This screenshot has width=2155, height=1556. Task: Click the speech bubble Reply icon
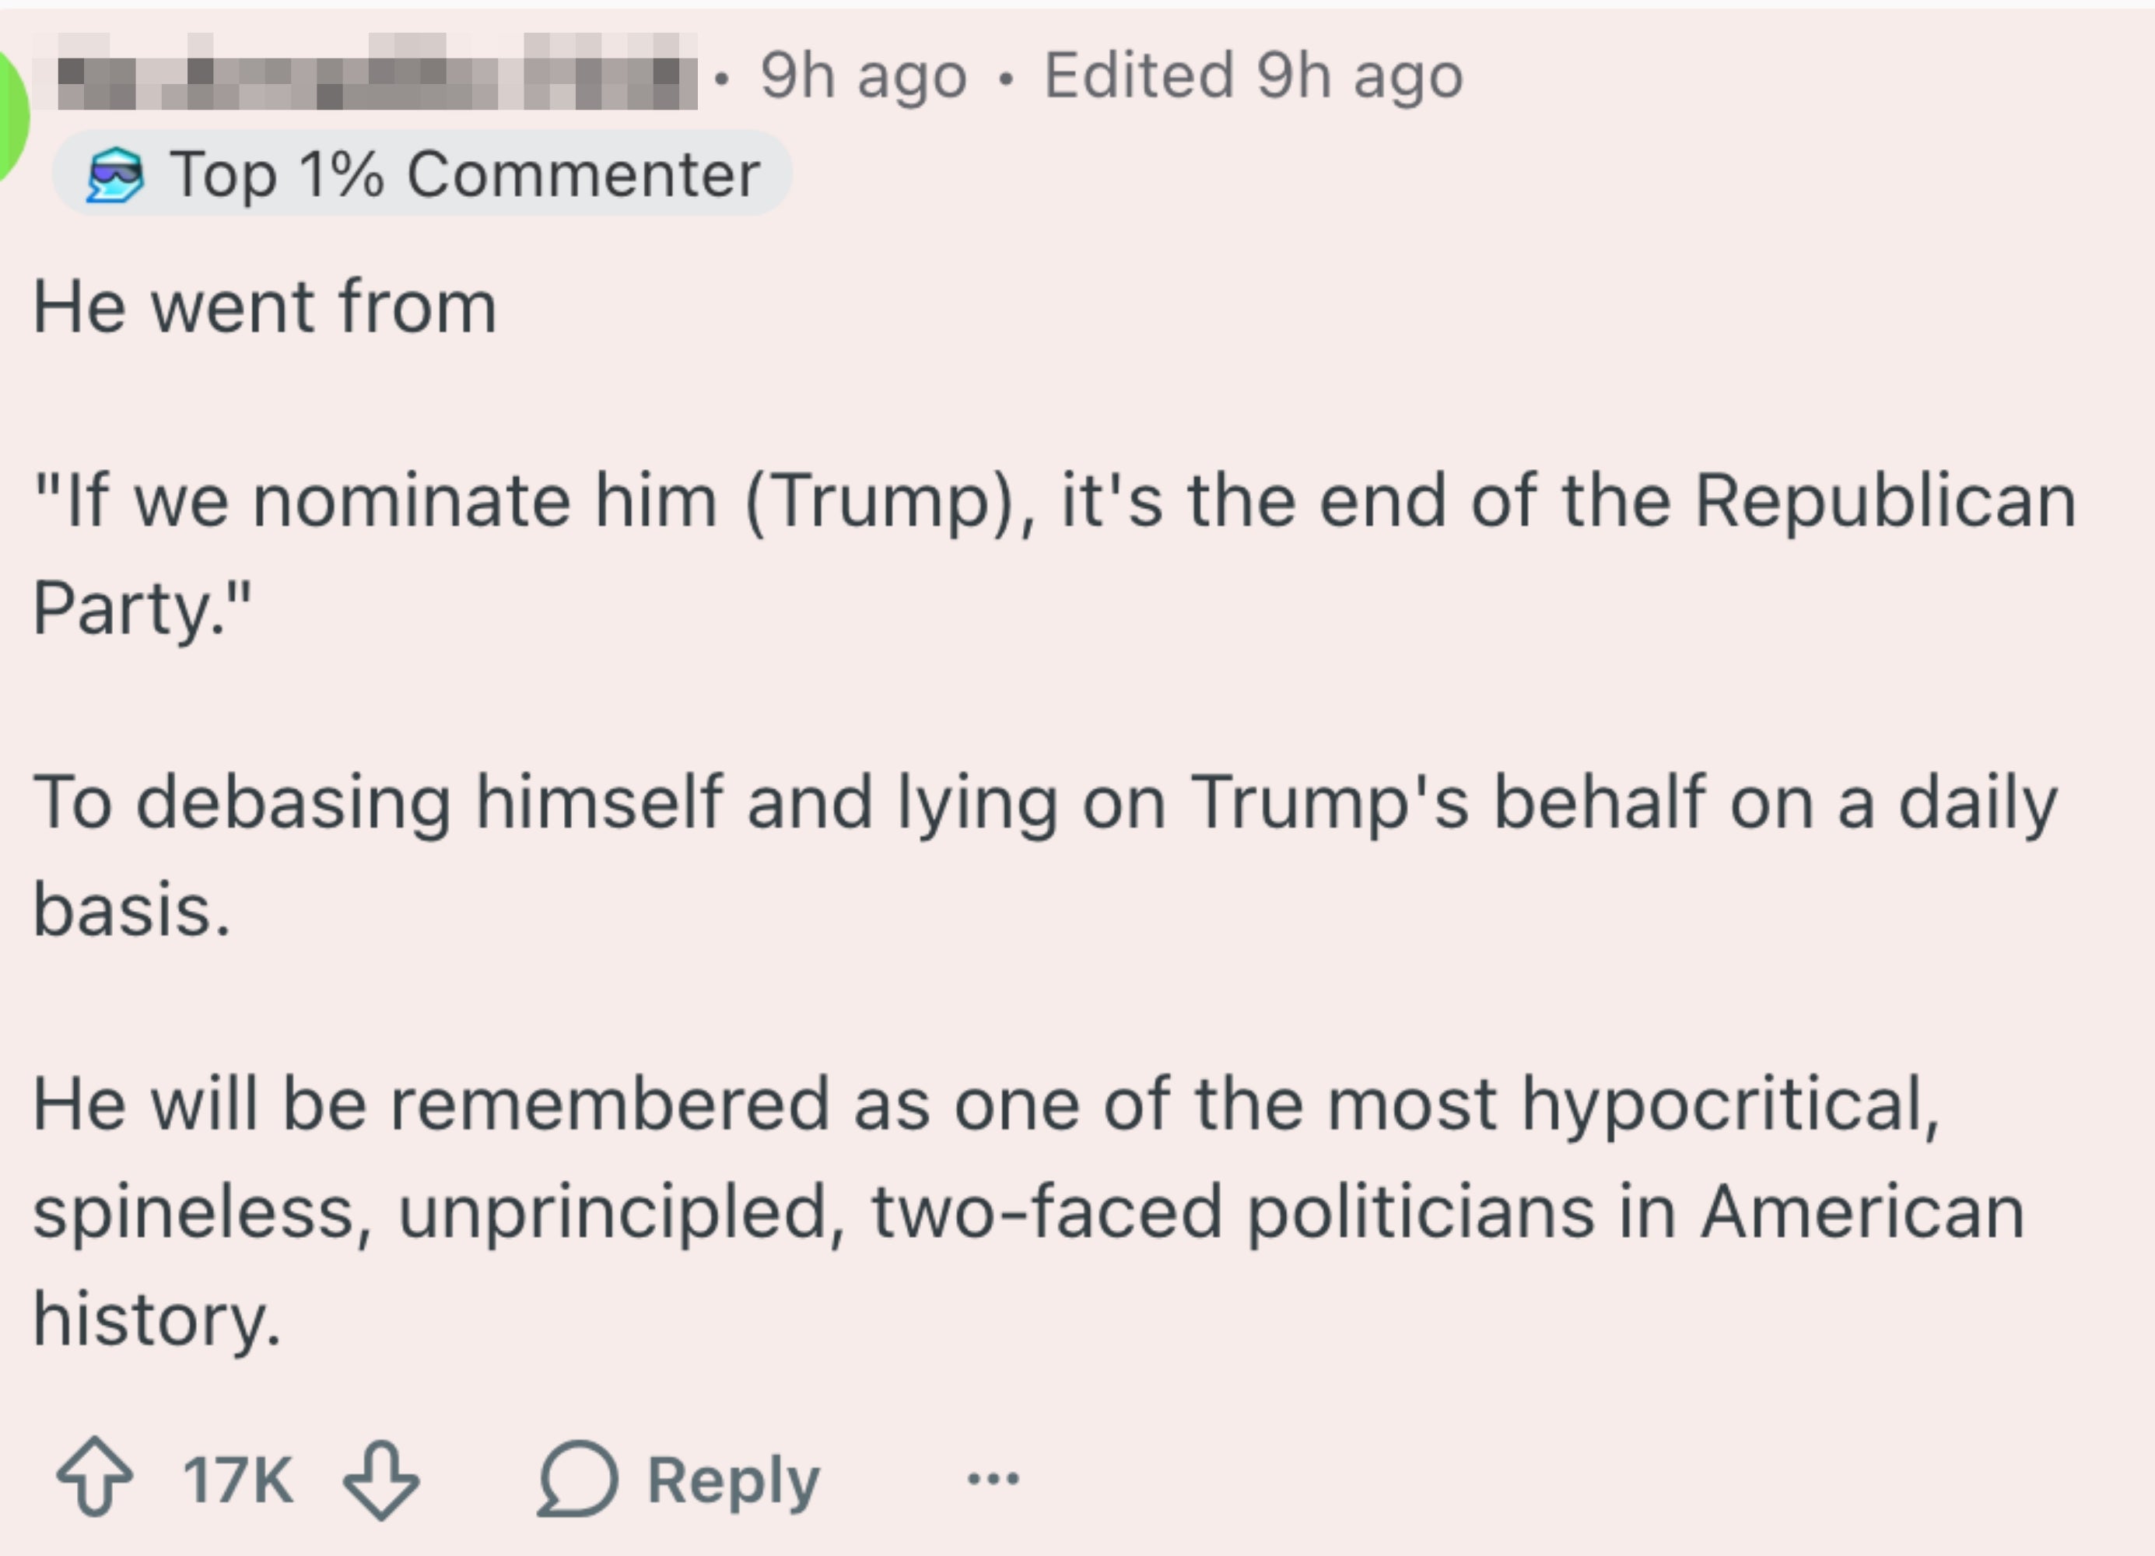click(578, 1478)
